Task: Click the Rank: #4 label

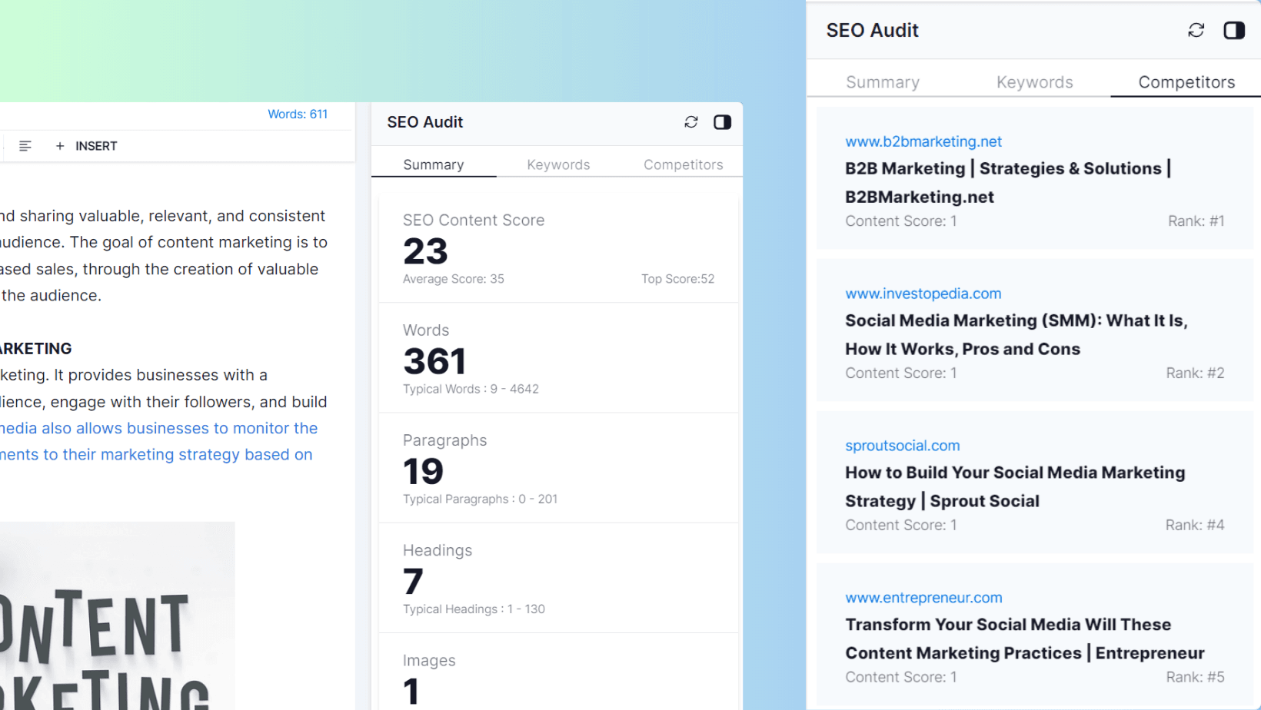Action: 1195,526
